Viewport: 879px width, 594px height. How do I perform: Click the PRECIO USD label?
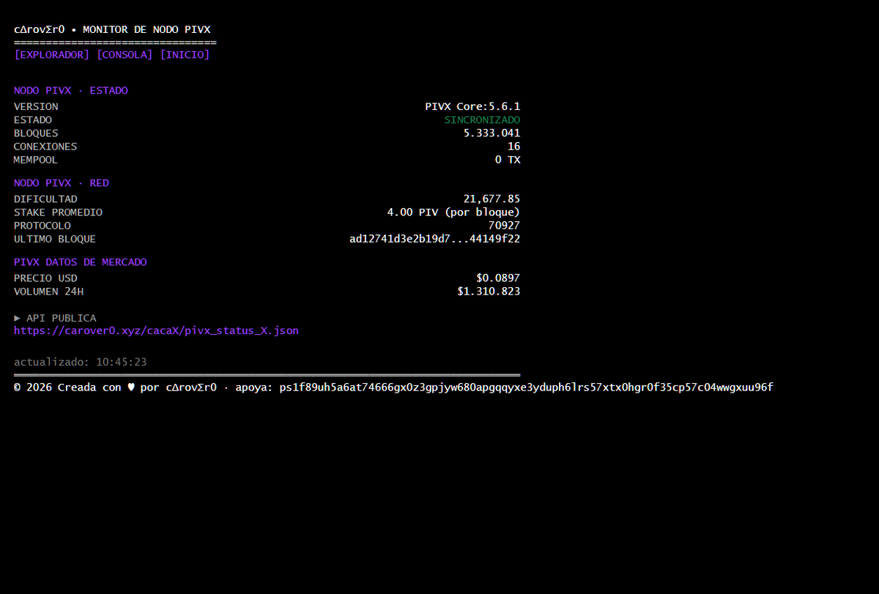(45, 278)
